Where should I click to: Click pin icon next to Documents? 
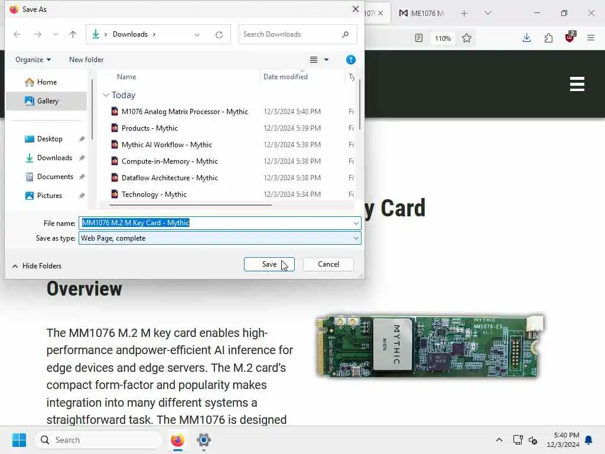coord(82,176)
